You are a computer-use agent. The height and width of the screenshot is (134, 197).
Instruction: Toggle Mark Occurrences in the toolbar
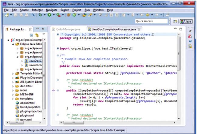(106, 15)
